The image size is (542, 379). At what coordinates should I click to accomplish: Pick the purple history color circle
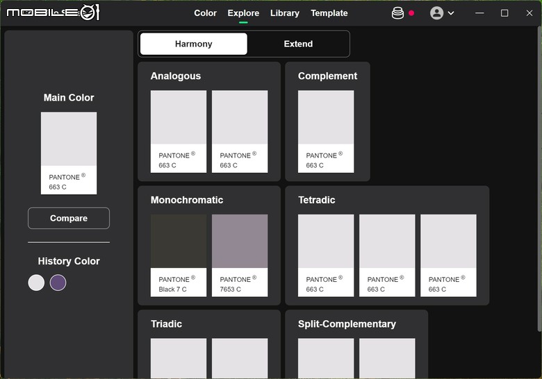click(x=58, y=283)
